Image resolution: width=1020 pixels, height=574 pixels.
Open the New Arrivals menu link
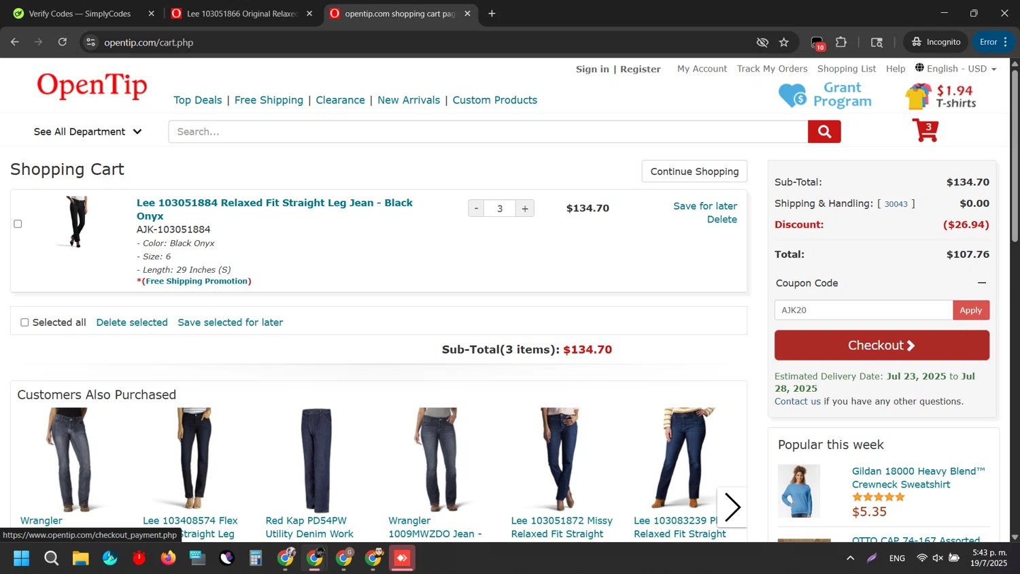click(x=409, y=100)
